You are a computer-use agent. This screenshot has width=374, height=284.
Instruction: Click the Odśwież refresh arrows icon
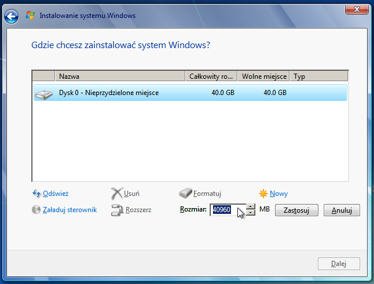[x=36, y=193]
